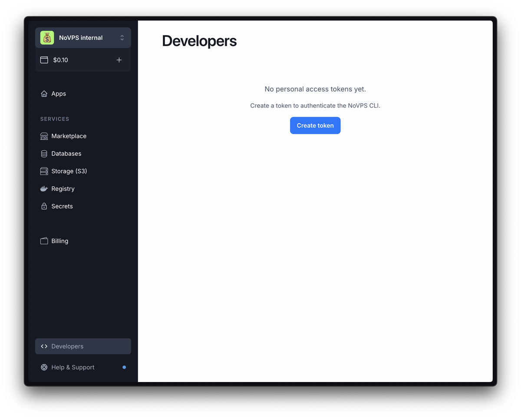Click the blue dot beside Help & Support
521x418 pixels.
click(124, 367)
